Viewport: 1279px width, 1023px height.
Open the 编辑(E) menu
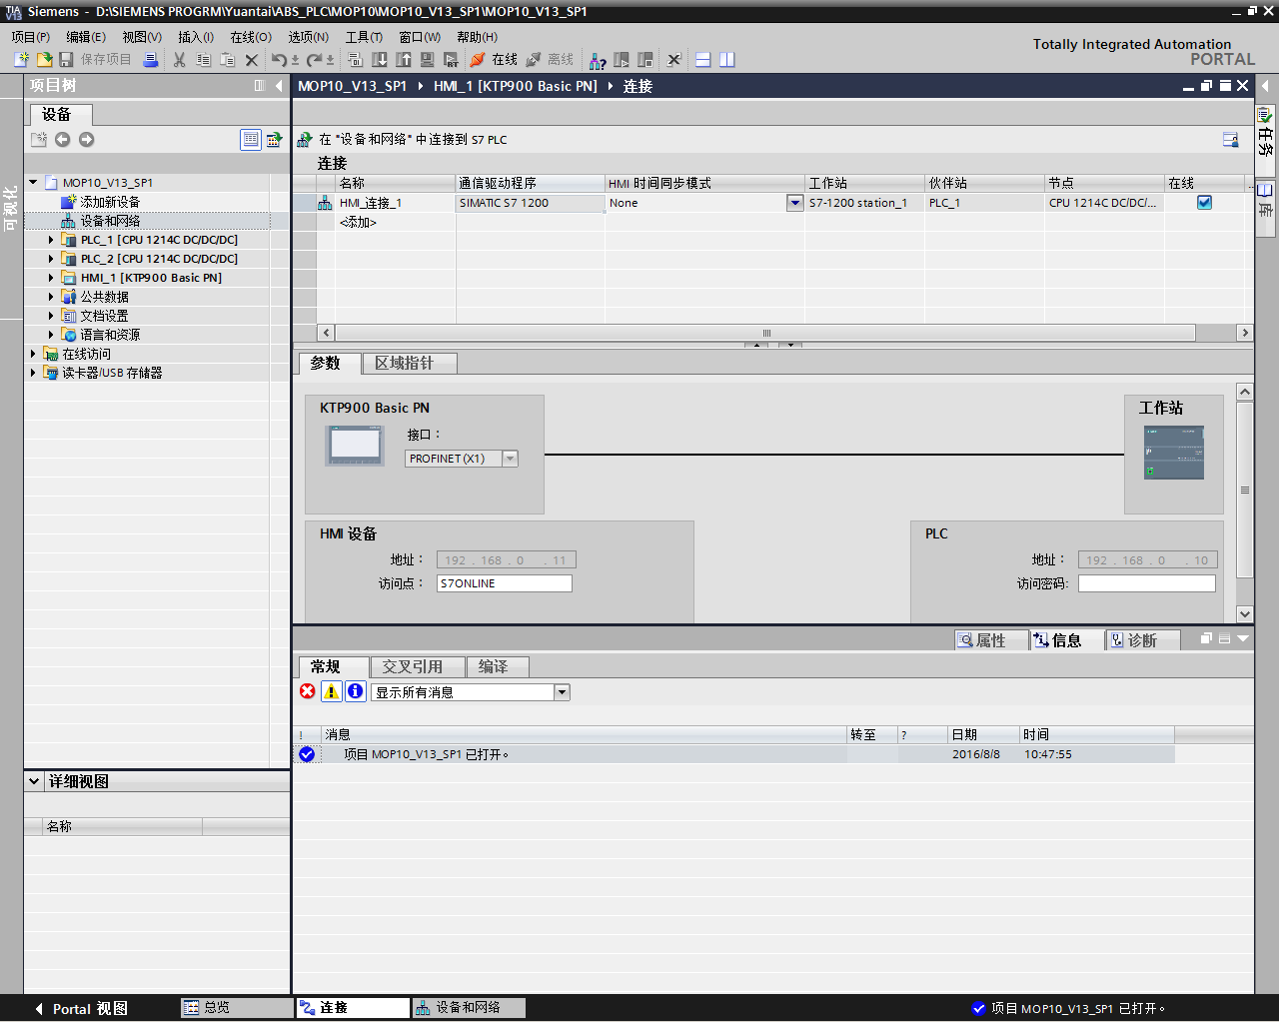point(86,37)
